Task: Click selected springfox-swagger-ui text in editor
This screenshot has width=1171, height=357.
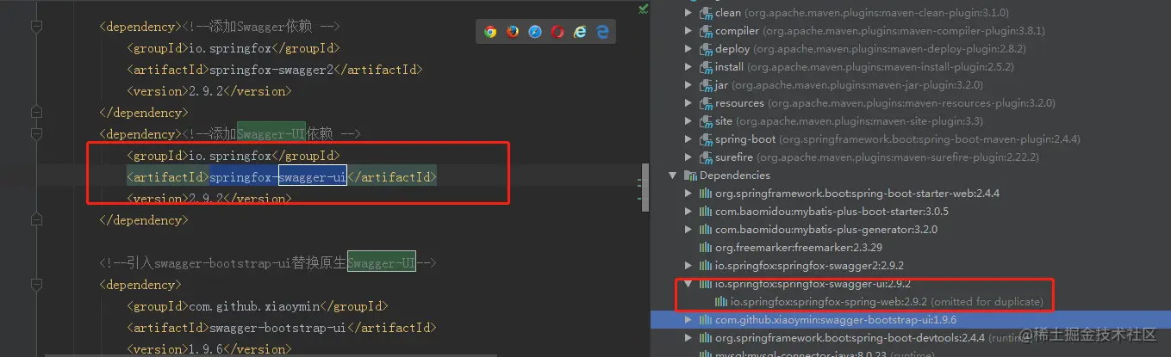Action: [x=277, y=177]
